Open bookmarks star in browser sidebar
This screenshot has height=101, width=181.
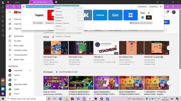pyautogui.click(x=3, y=17)
